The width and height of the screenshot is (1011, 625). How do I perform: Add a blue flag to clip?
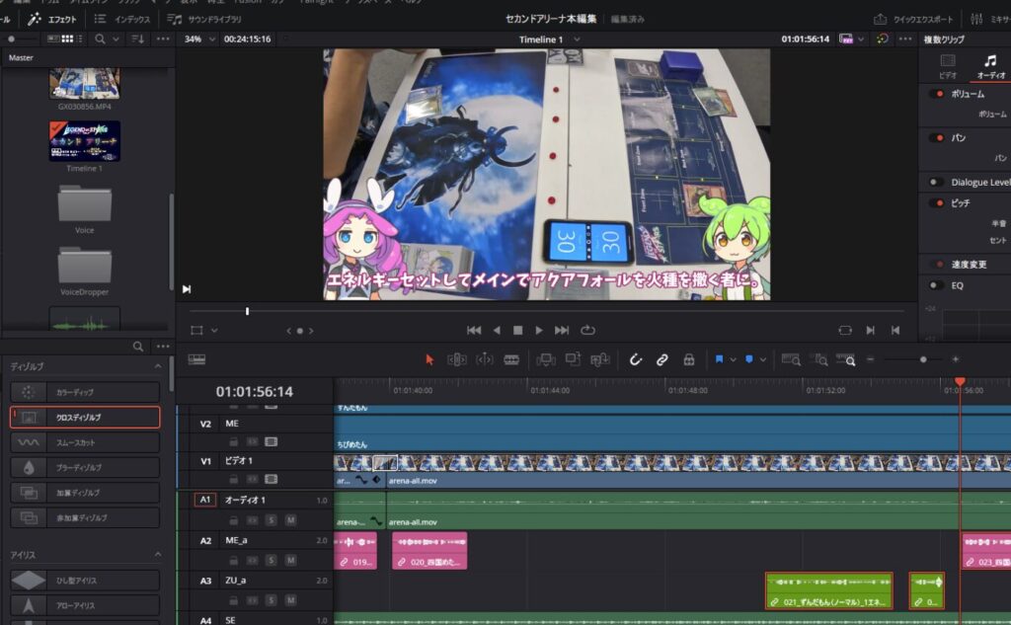point(719,359)
